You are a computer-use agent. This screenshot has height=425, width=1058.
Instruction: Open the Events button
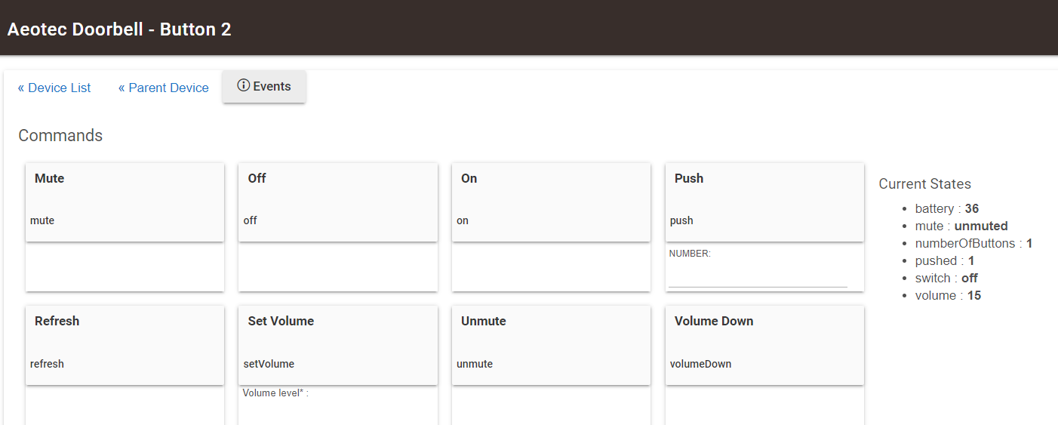[x=264, y=87]
